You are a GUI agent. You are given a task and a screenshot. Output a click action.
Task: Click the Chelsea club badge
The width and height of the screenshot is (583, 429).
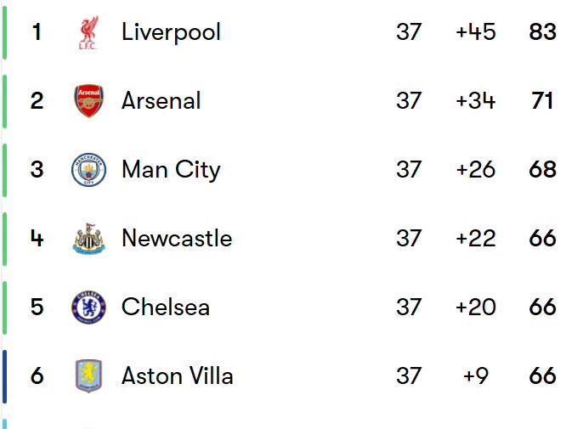pyautogui.click(x=89, y=307)
